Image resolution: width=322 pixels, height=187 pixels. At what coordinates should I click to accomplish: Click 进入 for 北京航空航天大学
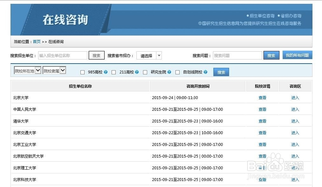pyautogui.click(x=295, y=156)
